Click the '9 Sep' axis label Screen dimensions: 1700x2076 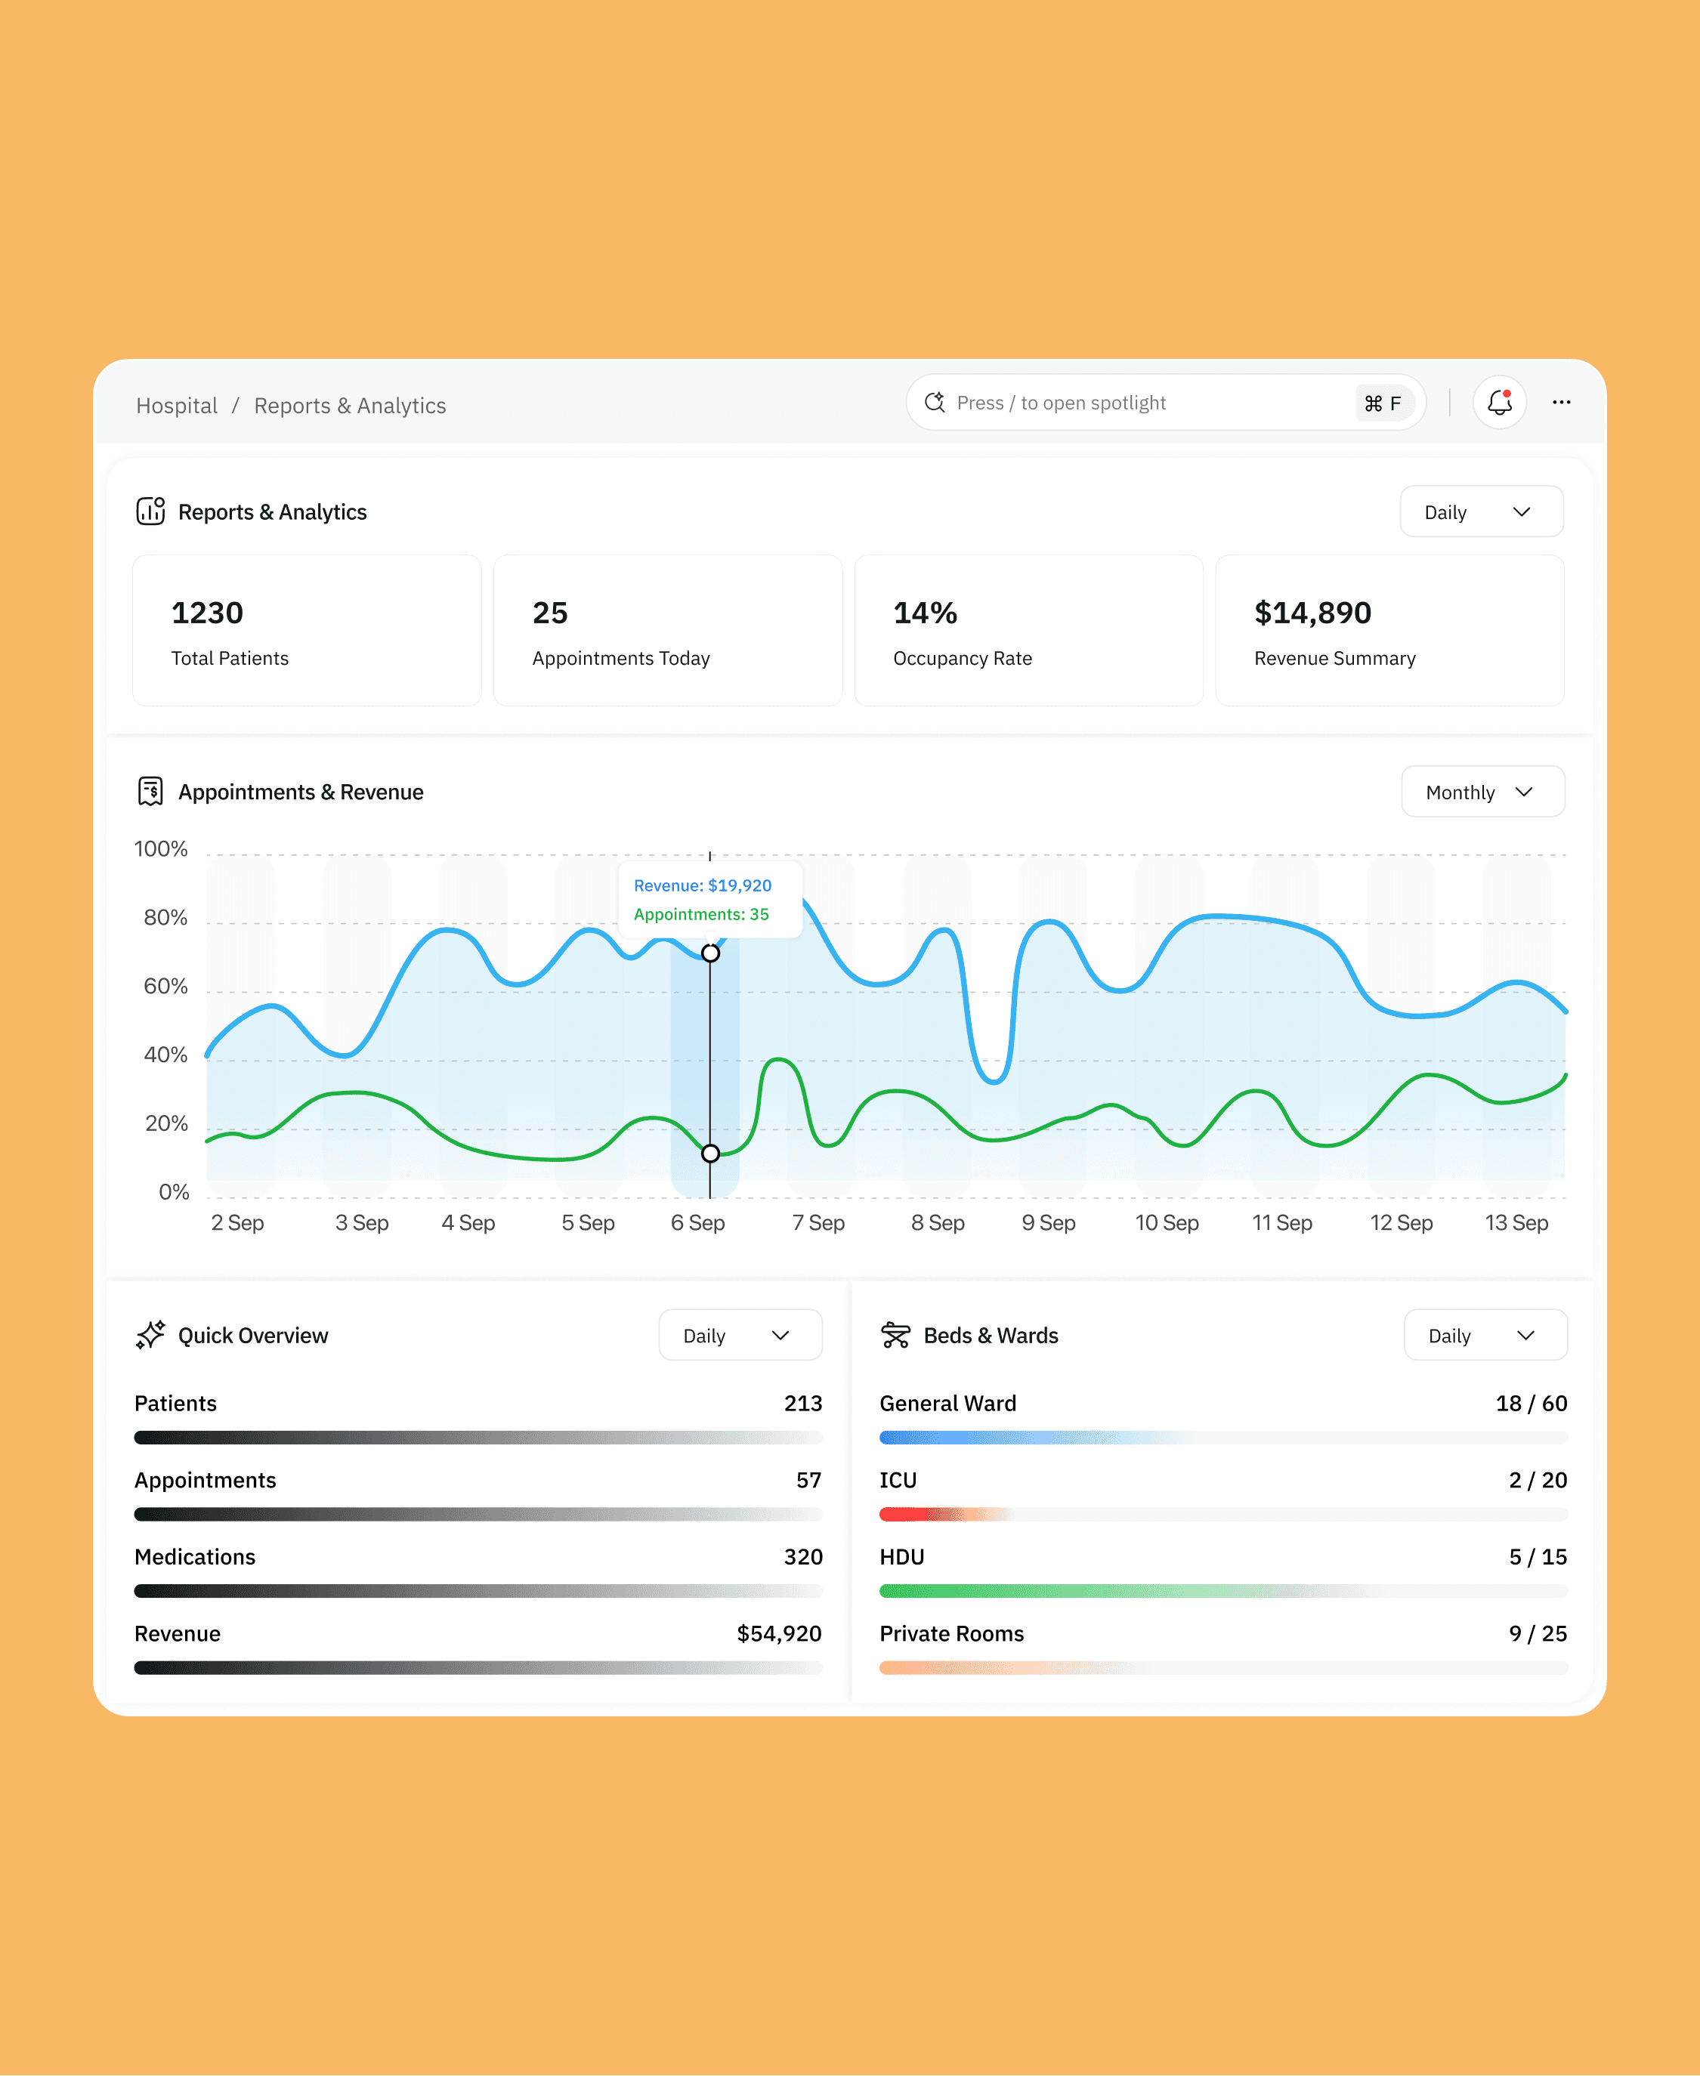tap(1048, 1222)
